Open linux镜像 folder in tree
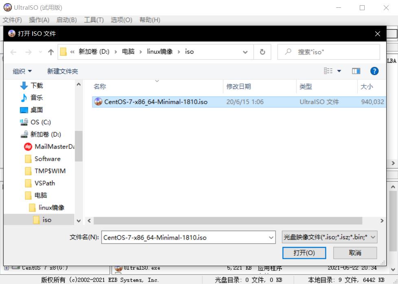 click(x=51, y=208)
